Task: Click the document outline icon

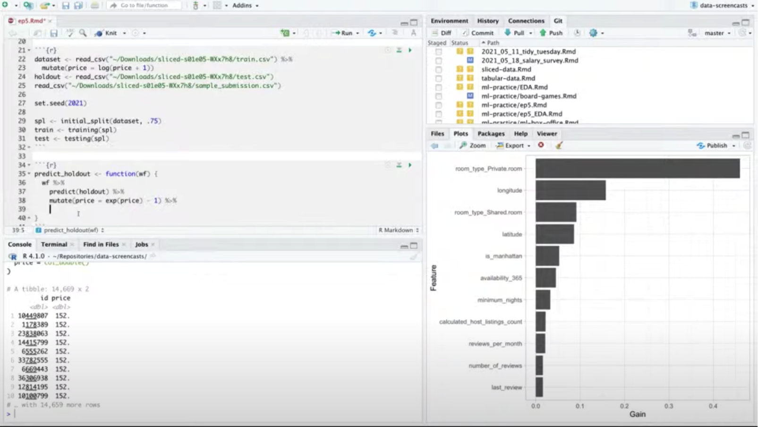Action: coord(395,33)
